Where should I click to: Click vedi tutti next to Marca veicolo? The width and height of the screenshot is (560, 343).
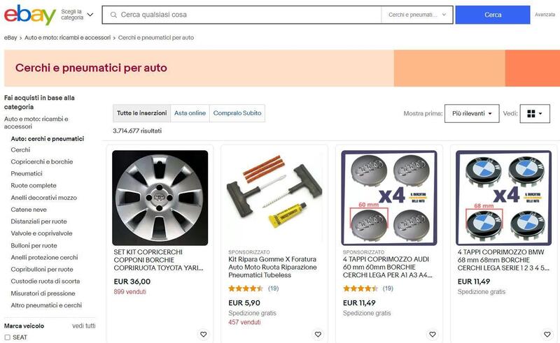pyautogui.click(x=84, y=326)
